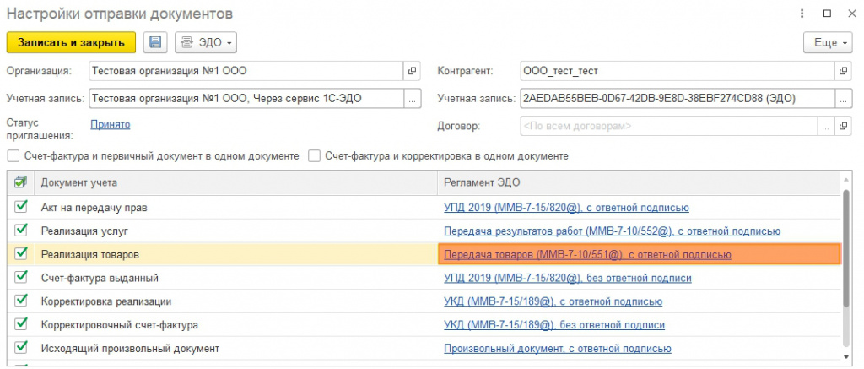864x369 pixels.
Task: Open the ЭДО dropdown menu
Action: point(205,42)
